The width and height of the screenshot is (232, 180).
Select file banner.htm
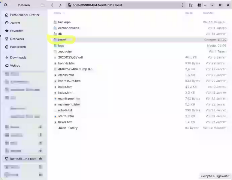[x=140, y=63]
